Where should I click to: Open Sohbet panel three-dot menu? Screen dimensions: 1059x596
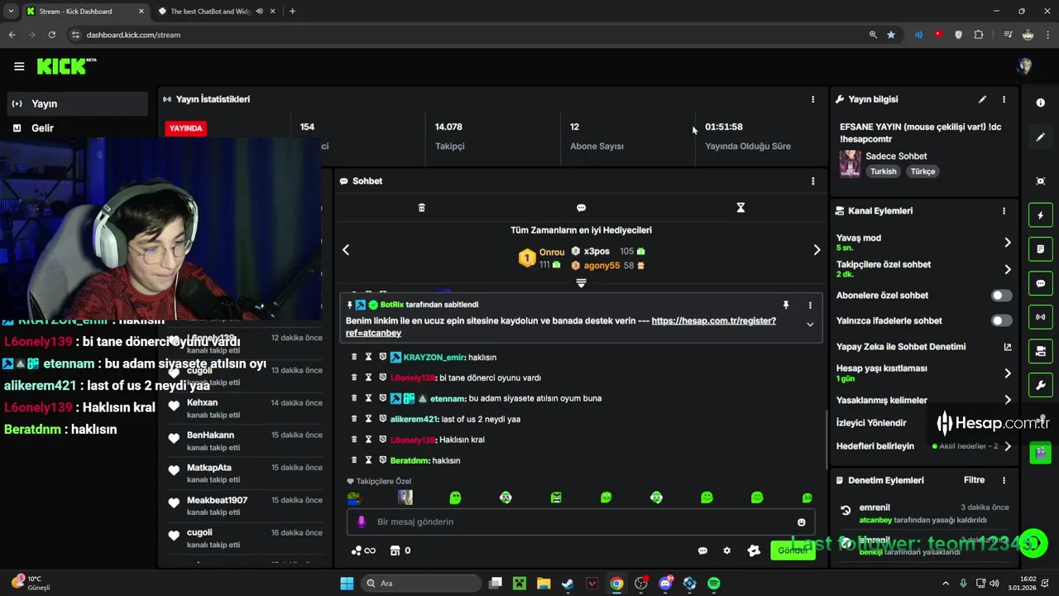point(812,181)
